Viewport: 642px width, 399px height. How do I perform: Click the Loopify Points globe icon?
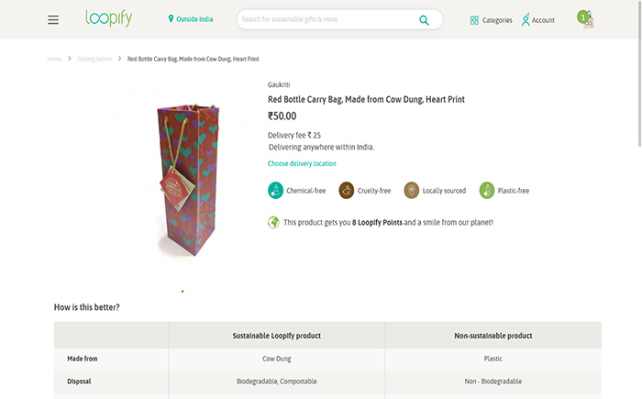[273, 223]
